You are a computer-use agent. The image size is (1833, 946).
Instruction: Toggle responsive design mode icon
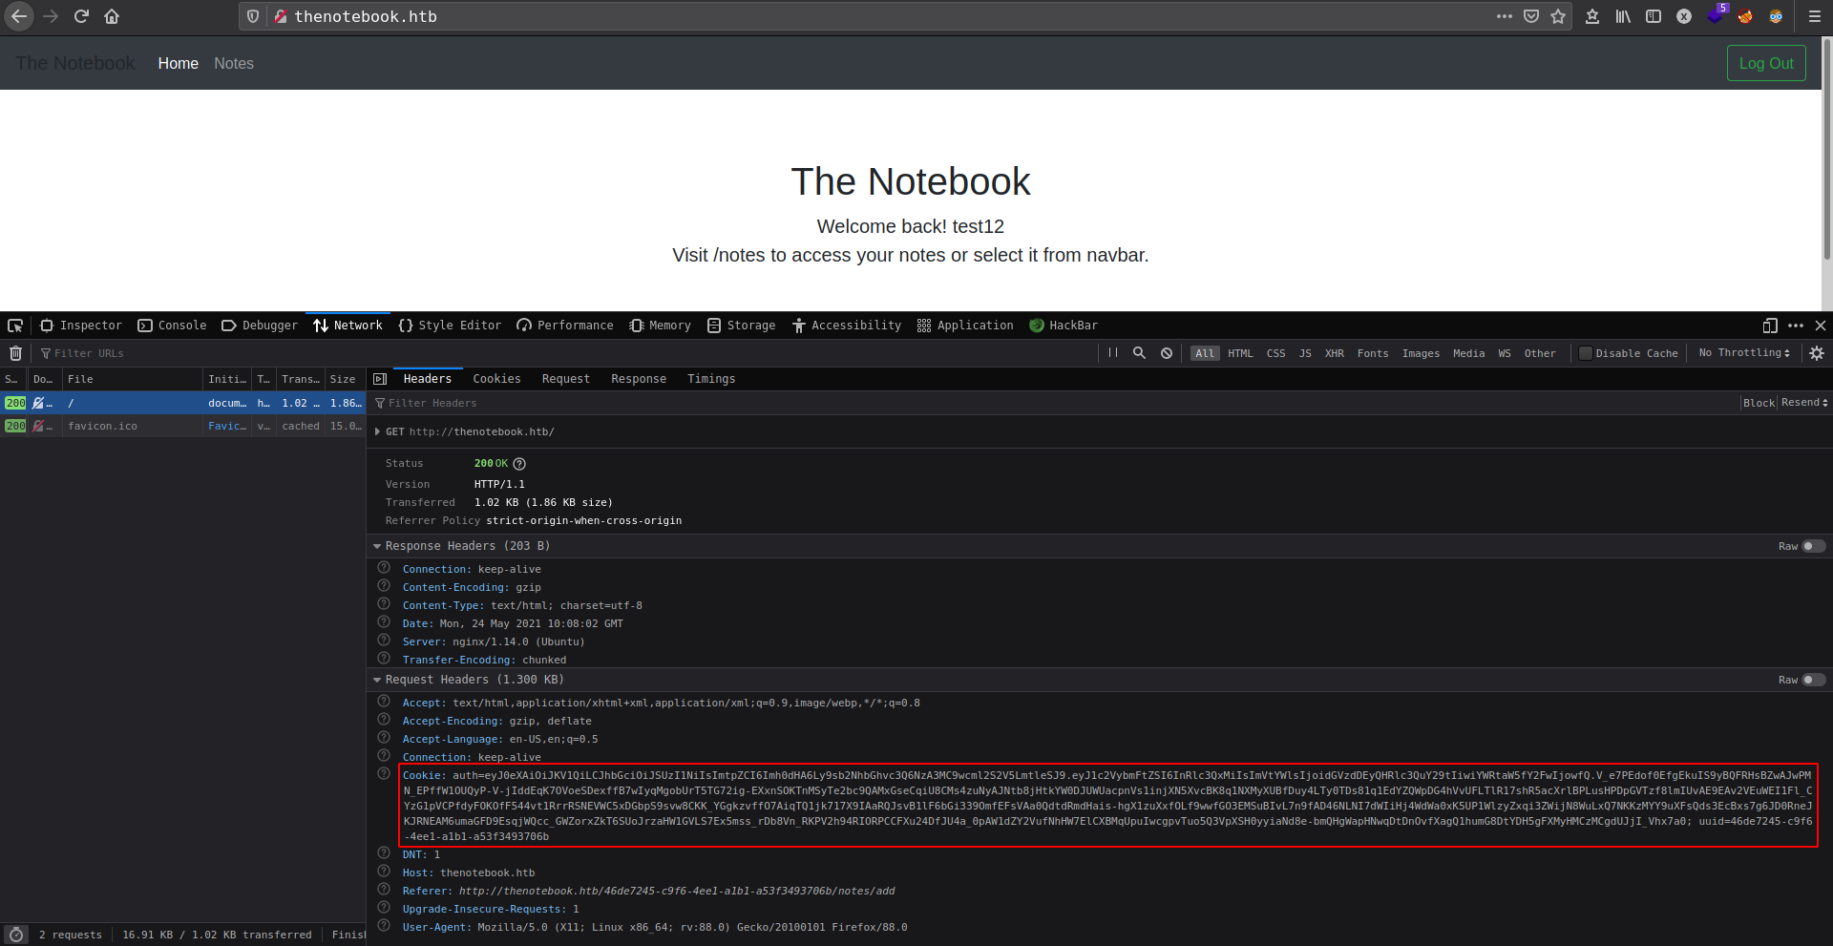[1770, 326]
